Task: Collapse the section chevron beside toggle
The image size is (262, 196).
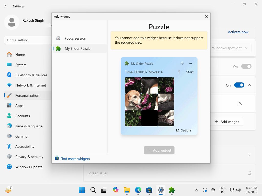Action: pos(249,85)
